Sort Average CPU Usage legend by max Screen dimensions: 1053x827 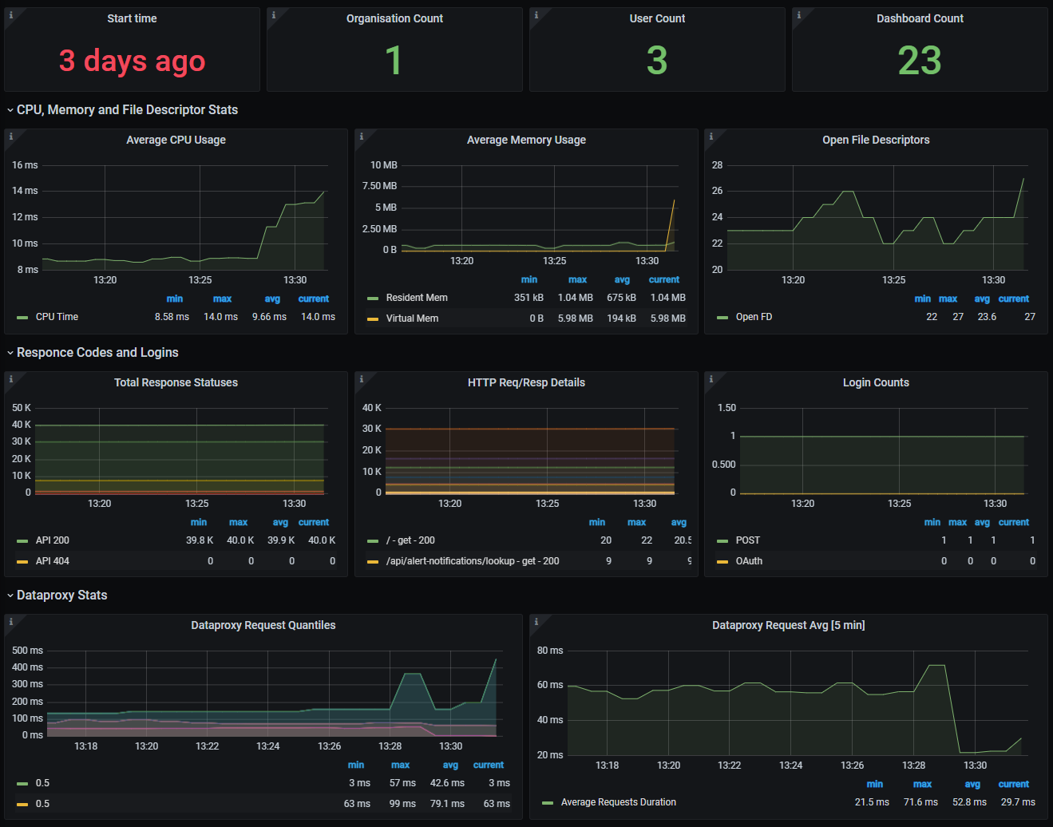(222, 299)
